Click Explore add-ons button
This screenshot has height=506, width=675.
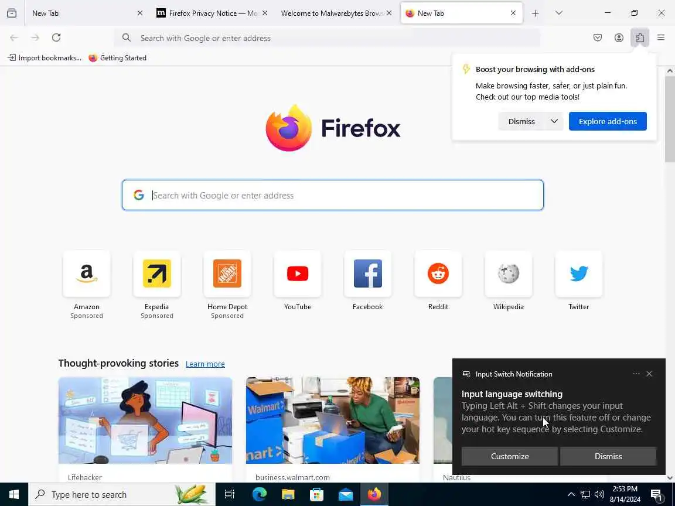pos(608,121)
